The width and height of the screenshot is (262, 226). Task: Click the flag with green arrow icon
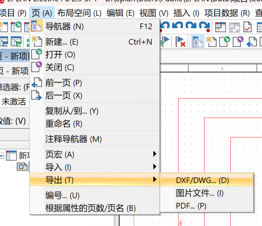coord(165,42)
